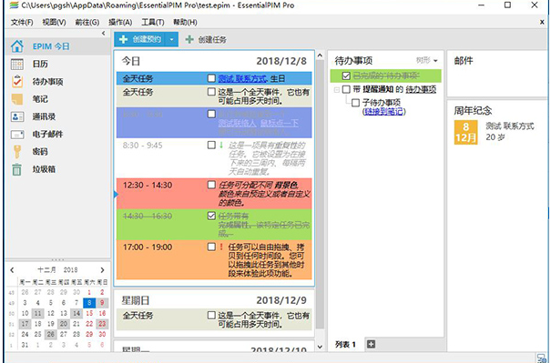The width and height of the screenshot is (551, 363).
Task: Open the 前往(G) menu
Action: click(x=87, y=22)
